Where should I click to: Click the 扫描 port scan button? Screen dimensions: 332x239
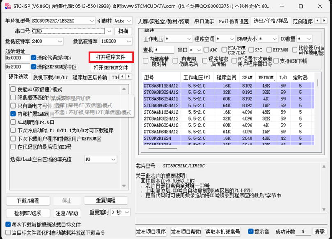tap(123, 31)
